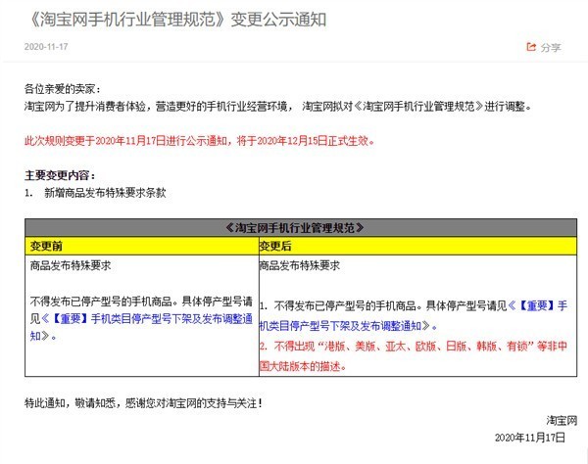
Task: Click the announcement title 《淘宝网手机行业管理规范》变更公示通知
Action: point(178,17)
